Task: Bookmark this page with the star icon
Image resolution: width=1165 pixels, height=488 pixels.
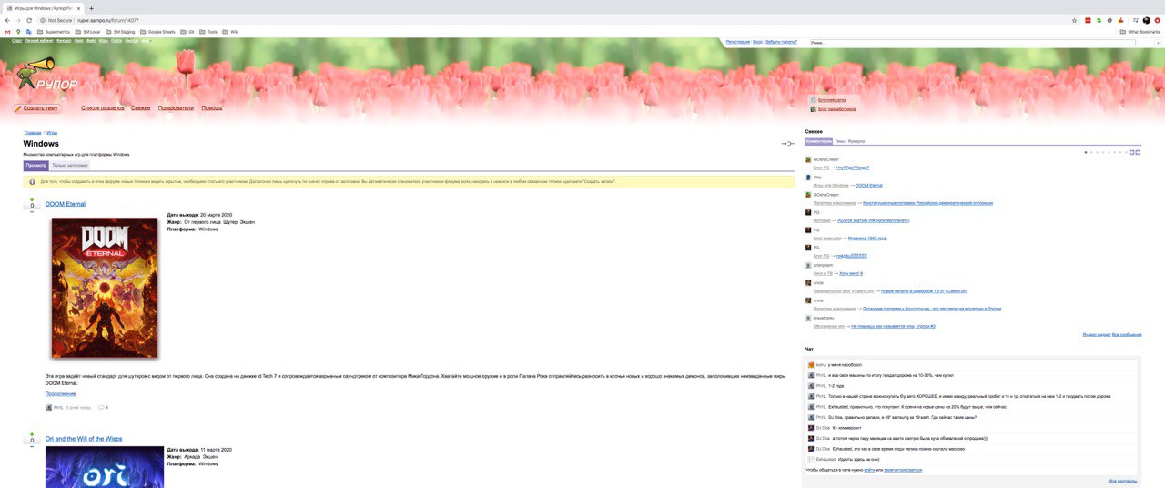Action: (1075, 20)
